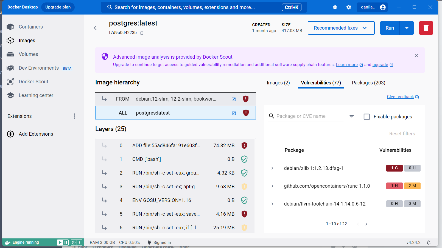Open the notifications bell in status bar

click(x=429, y=243)
